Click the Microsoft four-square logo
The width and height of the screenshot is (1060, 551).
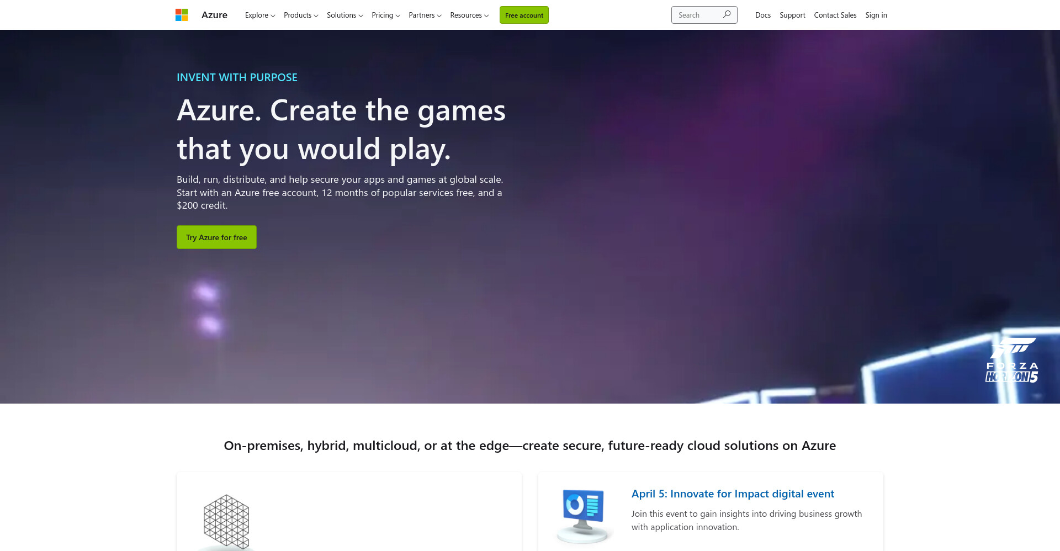point(182,15)
